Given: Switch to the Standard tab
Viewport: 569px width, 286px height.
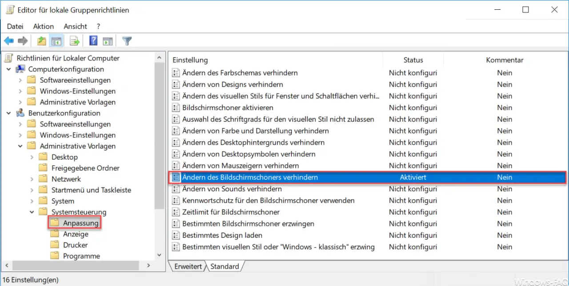Looking at the screenshot, I should pyautogui.click(x=224, y=266).
